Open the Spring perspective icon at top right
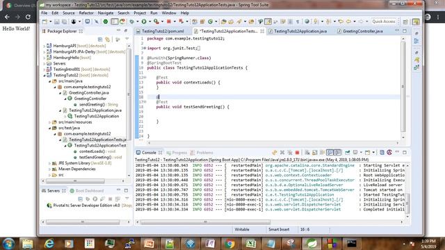Image resolution: width=445 pixels, height=250 pixels. tap(416, 22)
